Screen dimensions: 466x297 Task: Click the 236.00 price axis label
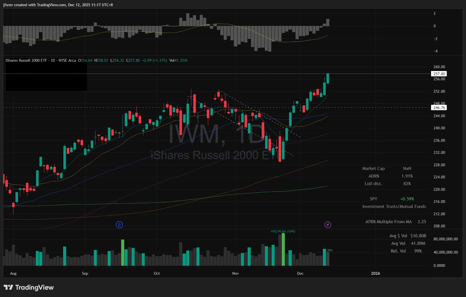coord(439,140)
